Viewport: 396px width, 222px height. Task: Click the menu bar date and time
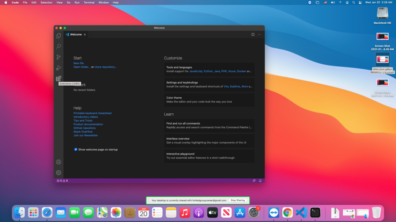(379, 3)
